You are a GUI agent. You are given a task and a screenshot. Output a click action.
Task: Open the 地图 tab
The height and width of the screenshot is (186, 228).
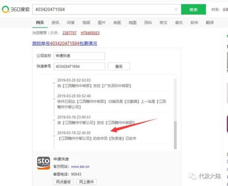(132, 23)
